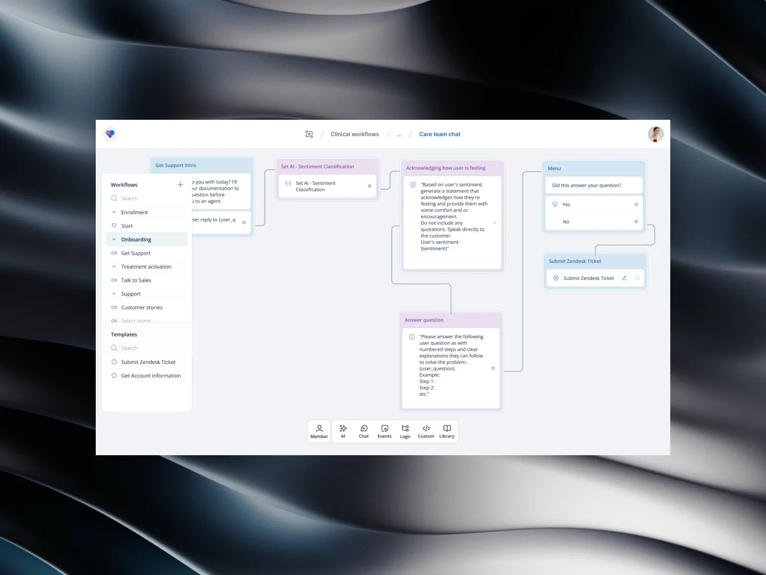Open the workflow map breadcrumb icon
766x575 pixels.
pyautogui.click(x=309, y=134)
